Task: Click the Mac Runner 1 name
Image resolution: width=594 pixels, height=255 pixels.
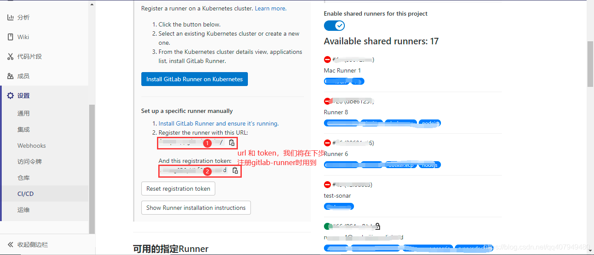Action: [x=342, y=70]
